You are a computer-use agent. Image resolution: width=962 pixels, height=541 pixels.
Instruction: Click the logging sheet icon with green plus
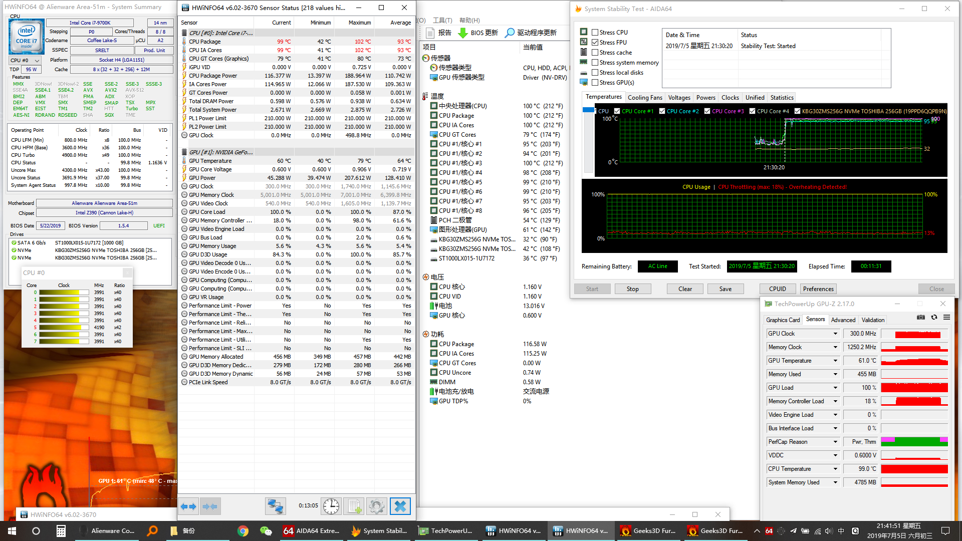coord(354,506)
